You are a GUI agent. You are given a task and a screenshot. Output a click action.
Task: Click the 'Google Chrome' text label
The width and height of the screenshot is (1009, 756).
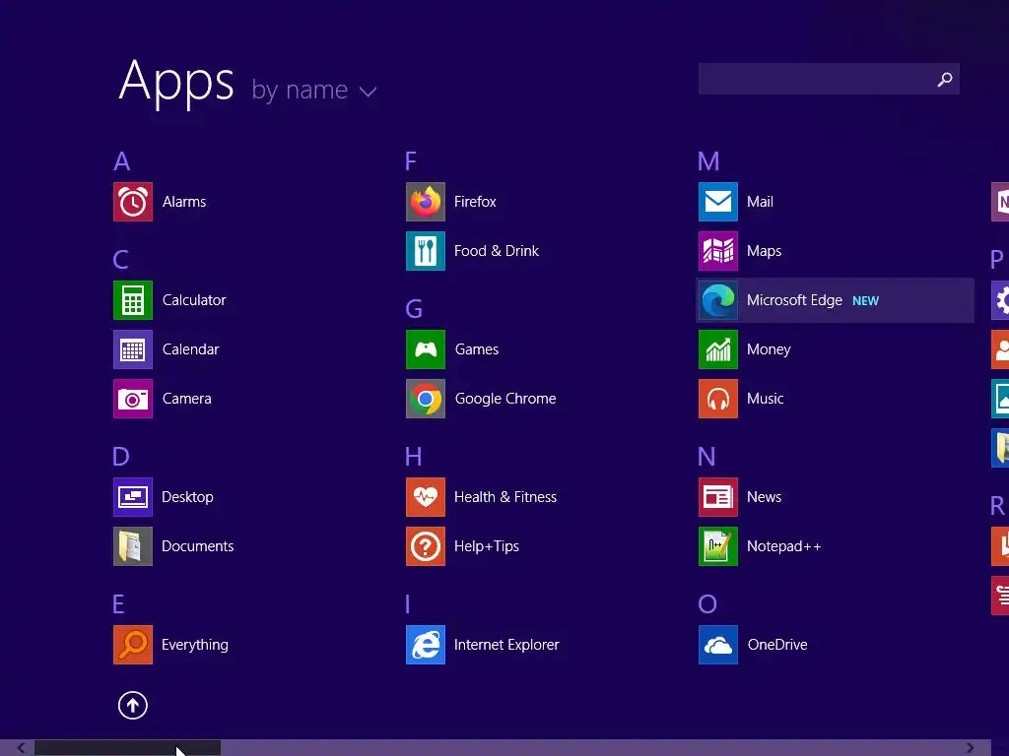pyautogui.click(x=505, y=399)
